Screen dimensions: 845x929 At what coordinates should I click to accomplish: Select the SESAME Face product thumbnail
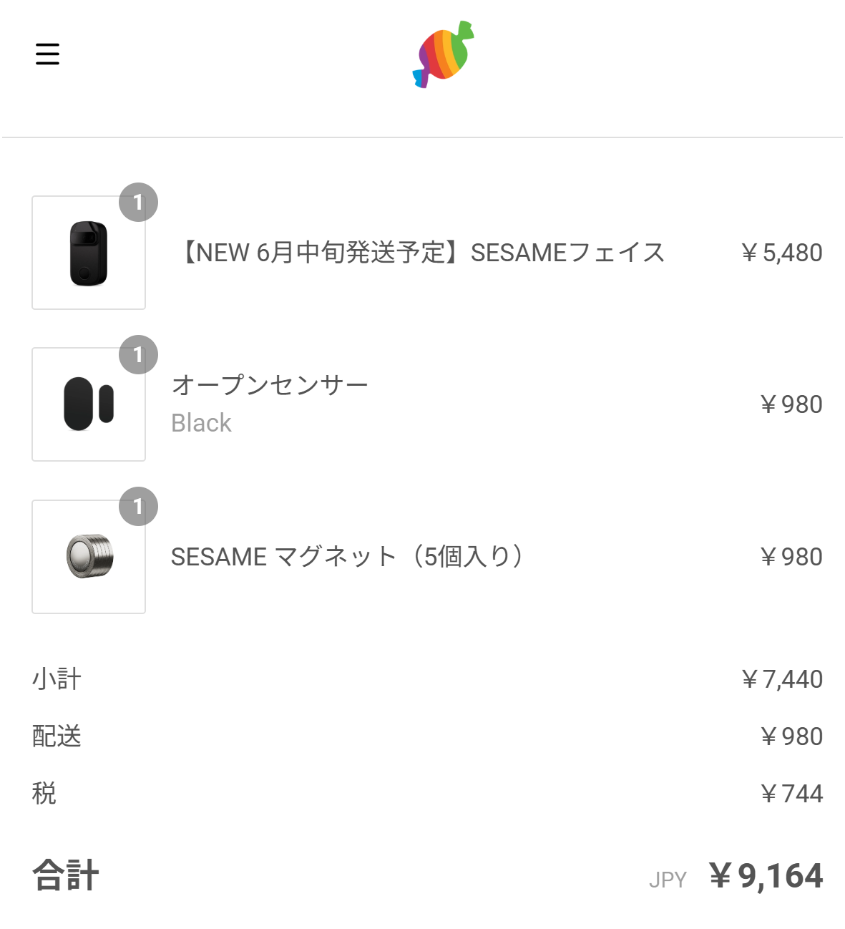tap(89, 253)
